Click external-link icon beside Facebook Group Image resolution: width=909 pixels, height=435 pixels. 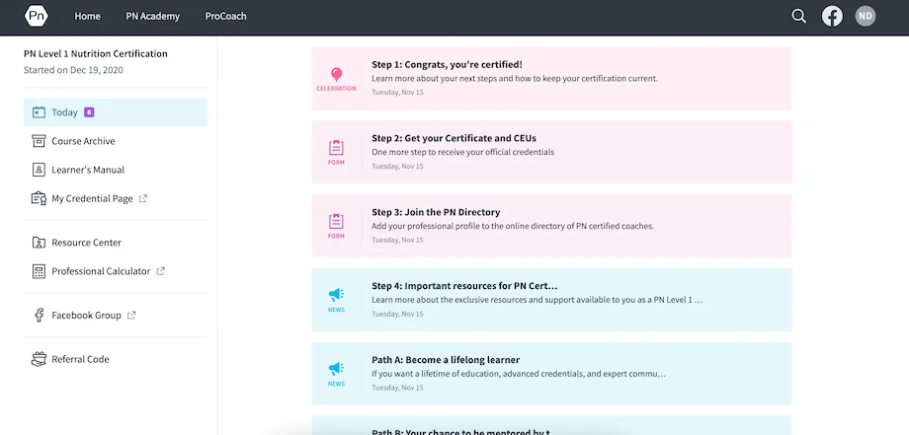point(131,316)
